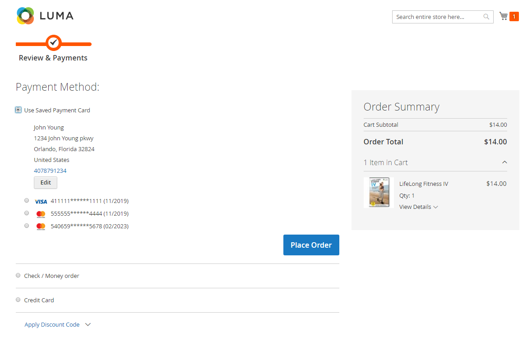Open the shopping cart icon

coord(504,16)
